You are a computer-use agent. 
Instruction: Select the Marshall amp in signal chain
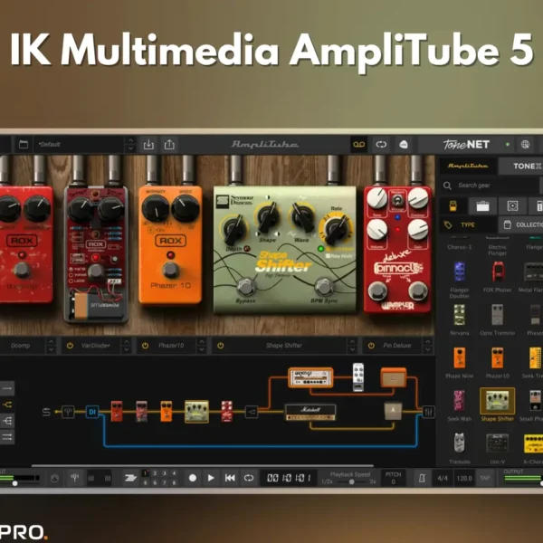(x=310, y=412)
